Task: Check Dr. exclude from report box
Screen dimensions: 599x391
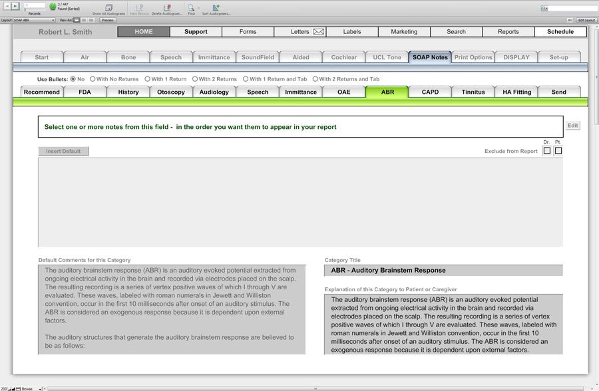Action: (x=547, y=151)
